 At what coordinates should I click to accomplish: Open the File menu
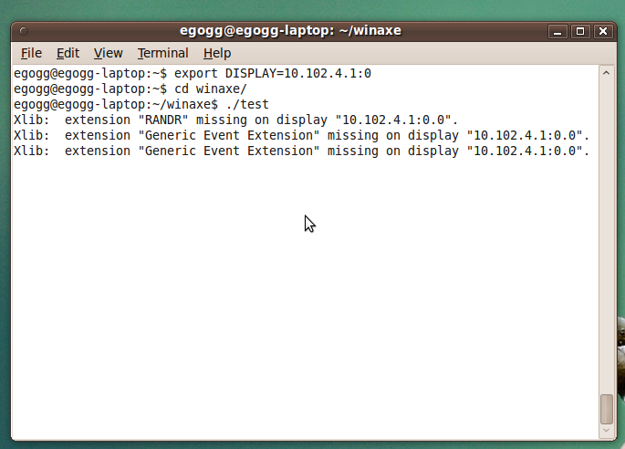coord(31,53)
